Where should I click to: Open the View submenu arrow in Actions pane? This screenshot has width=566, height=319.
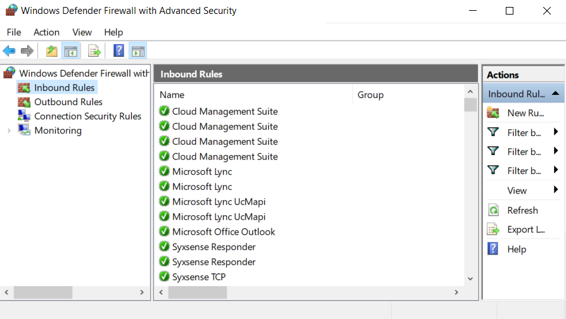tap(556, 190)
